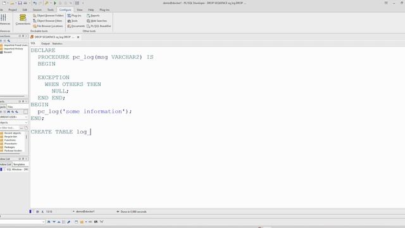The height and width of the screenshot is (228, 405).
Task: Select the Configure ribbon tab
Action: [65, 10]
